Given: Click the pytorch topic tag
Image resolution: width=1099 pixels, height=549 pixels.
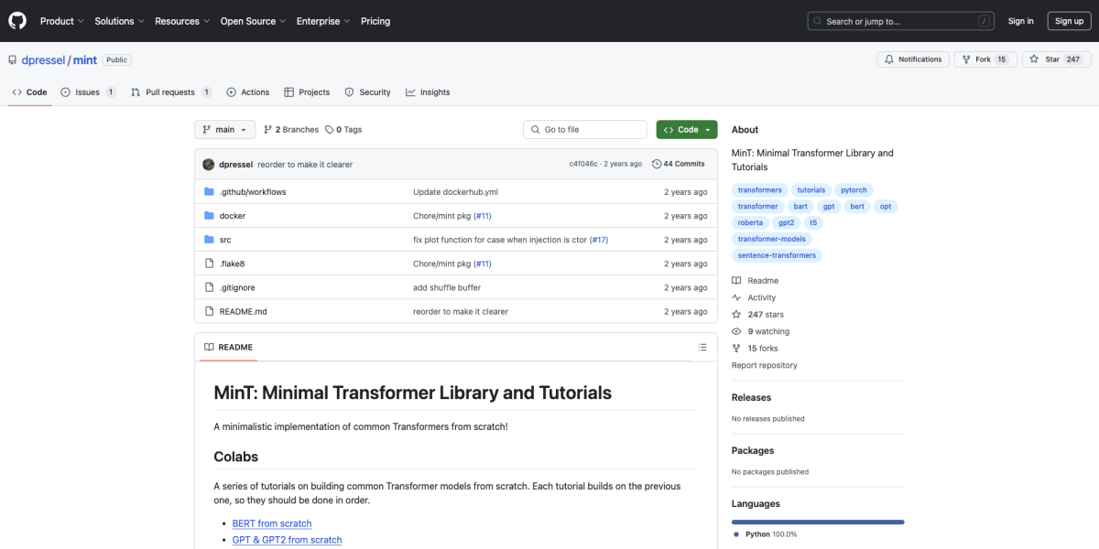Looking at the screenshot, I should click(x=854, y=190).
